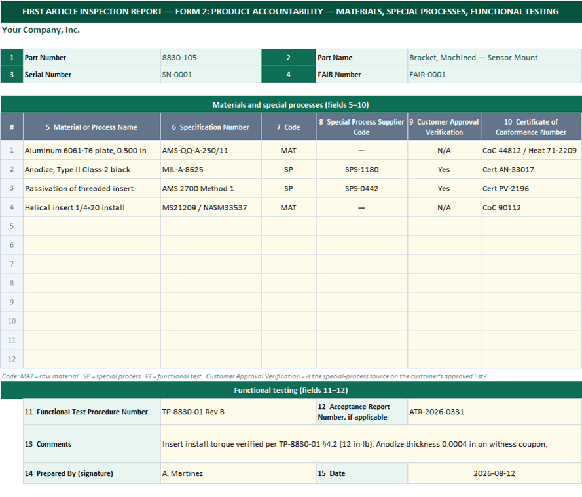Screen dimensions: 582x497
Task: Select cell 'CoC 90112'
Action: (x=531, y=207)
